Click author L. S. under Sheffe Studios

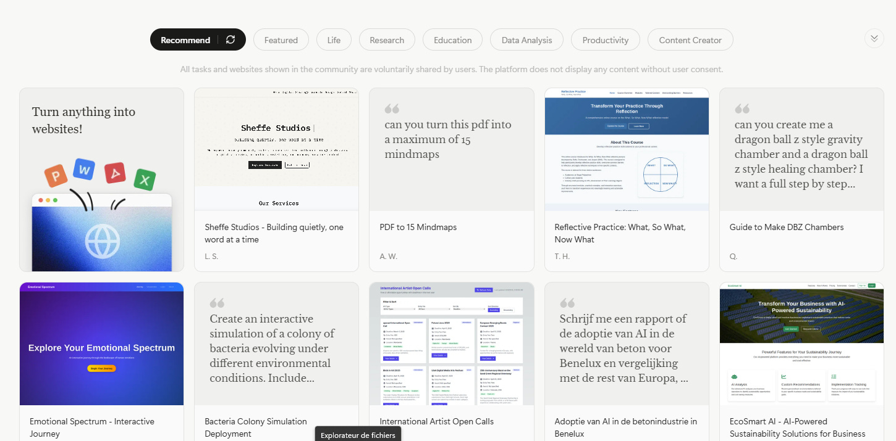point(211,256)
